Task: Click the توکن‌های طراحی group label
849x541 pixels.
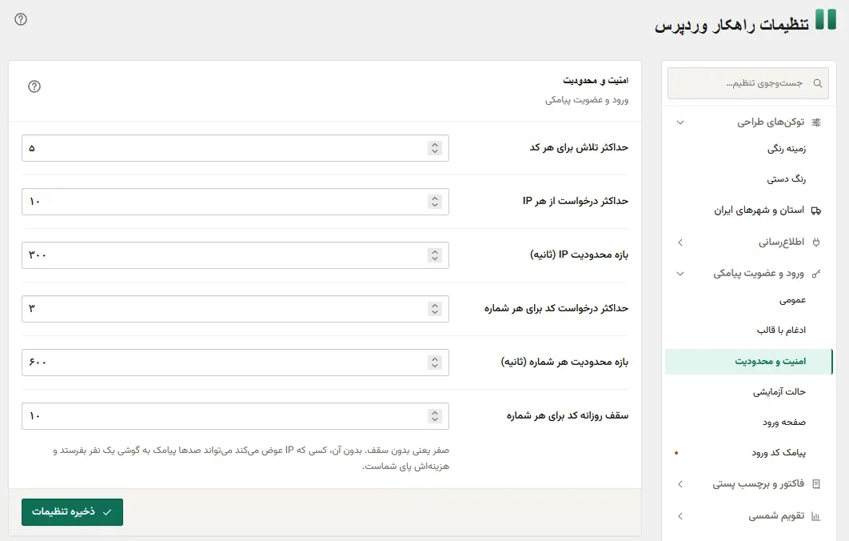Action: [771, 122]
